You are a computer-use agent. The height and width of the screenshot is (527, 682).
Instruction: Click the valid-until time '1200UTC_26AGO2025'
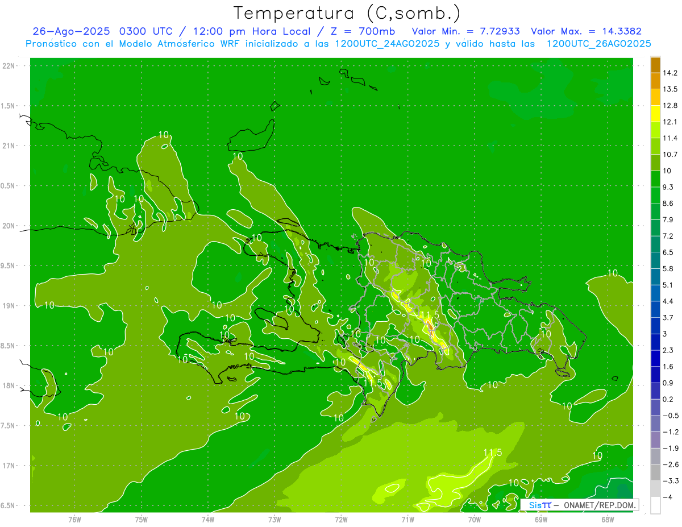(598, 44)
